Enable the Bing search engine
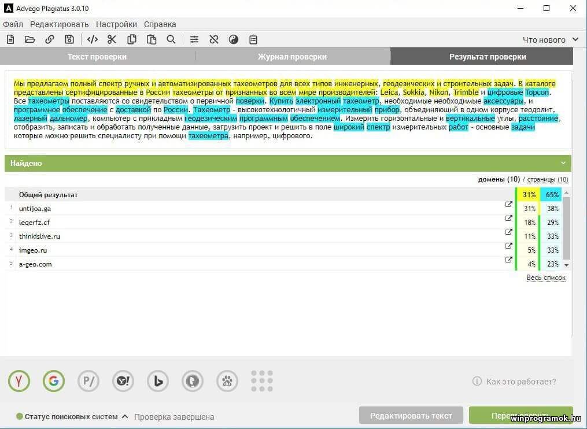The width and height of the screenshot is (587, 429). pyautogui.click(x=158, y=381)
